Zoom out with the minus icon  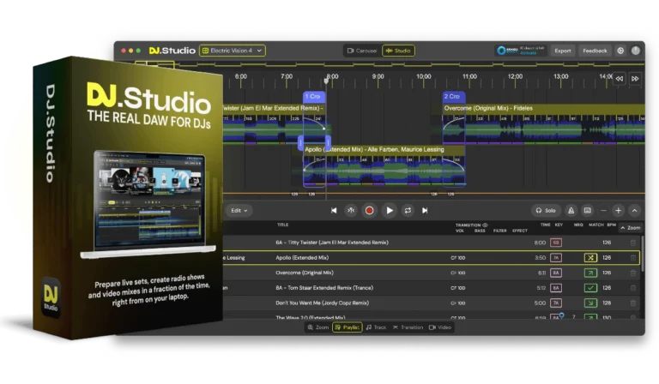click(x=603, y=211)
